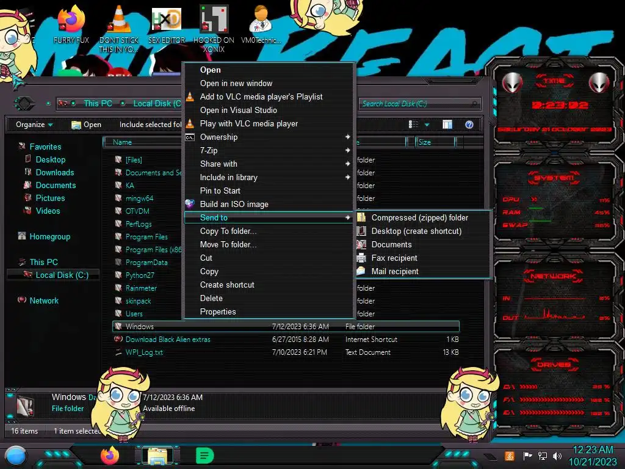625x469 pixels.
Task: Toggle the preview pane icon
Action: pos(447,125)
